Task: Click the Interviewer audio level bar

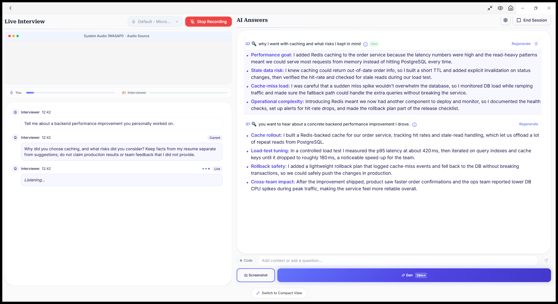Action: (188, 93)
